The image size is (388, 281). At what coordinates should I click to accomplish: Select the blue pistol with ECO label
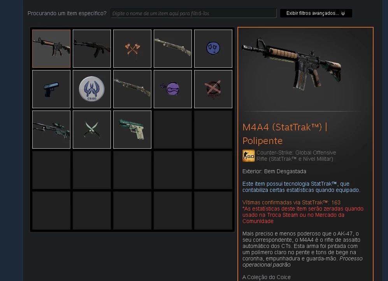coord(51,89)
